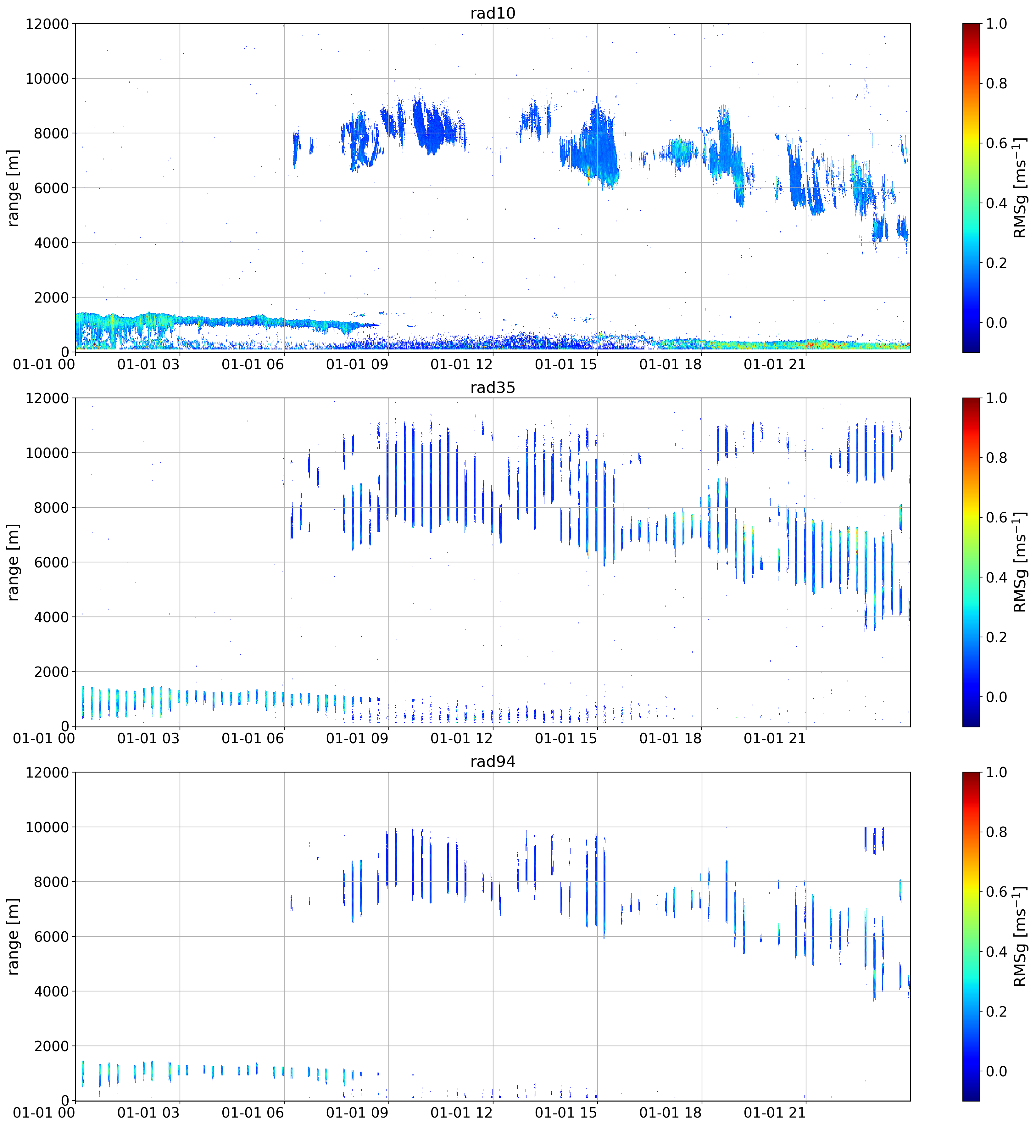The height and width of the screenshot is (1127, 1036).
Task: Click the 12000 y-tick label of rad10
Action: (47, 24)
